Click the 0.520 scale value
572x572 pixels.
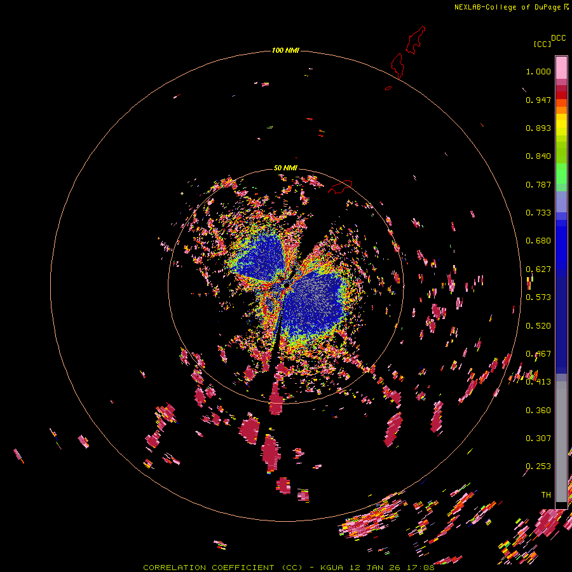coord(538,326)
